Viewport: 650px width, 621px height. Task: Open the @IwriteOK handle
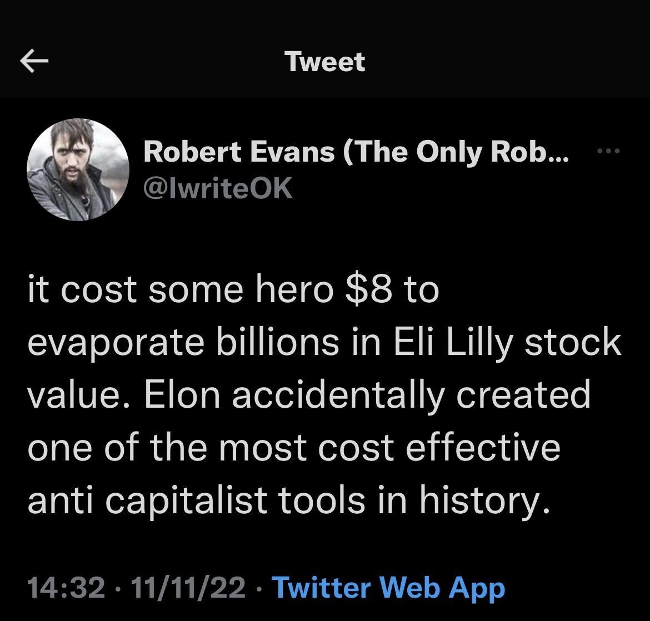[218, 188]
